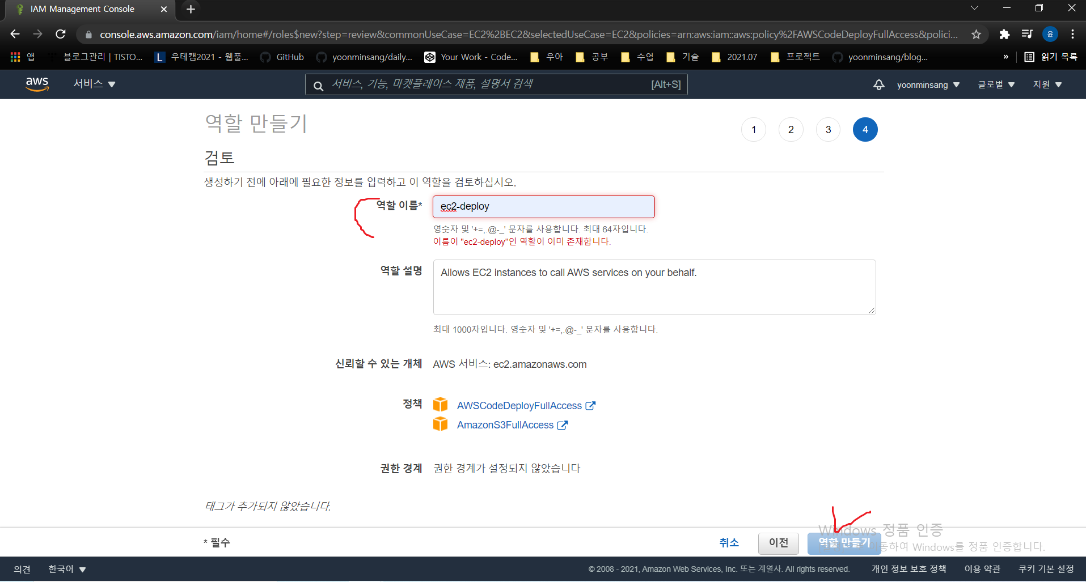Open the yoonminsang/daily bookmark
Viewport: 1086px width, 582px height.
pyautogui.click(x=364, y=57)
